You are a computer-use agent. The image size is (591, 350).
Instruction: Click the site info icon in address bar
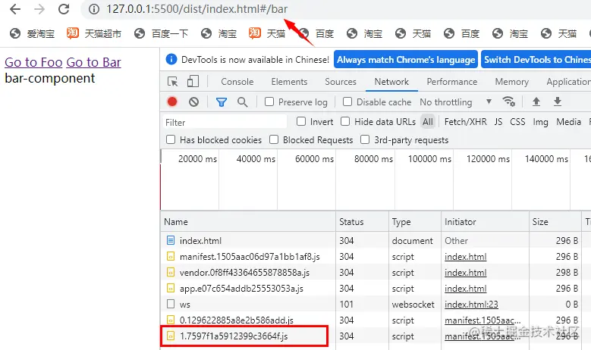coord(94,9)
